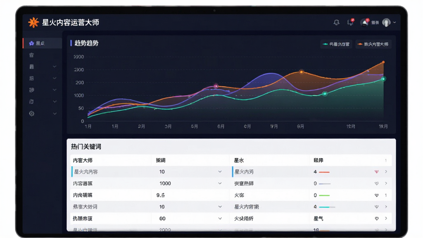Click the 星气 cell in the table
Viewport: 423px width, 238px height.
(318, 218)
